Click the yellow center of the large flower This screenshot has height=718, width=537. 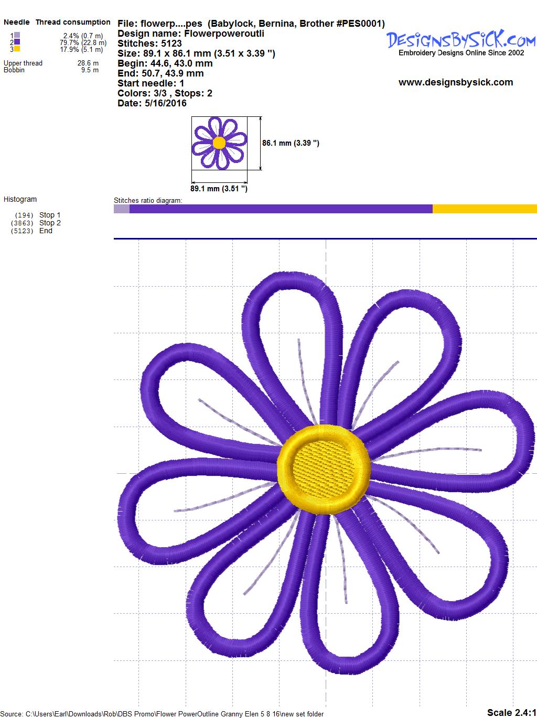(324, 468)
